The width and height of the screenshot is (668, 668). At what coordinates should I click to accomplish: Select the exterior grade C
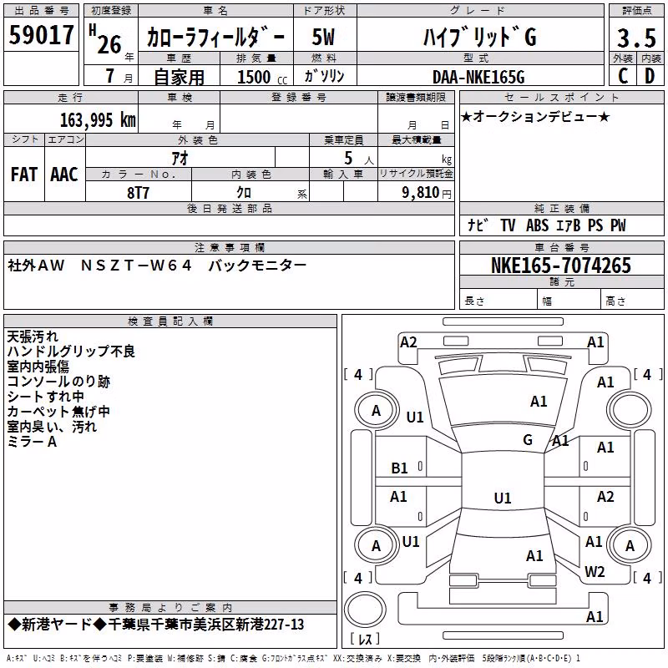[623, 76]
